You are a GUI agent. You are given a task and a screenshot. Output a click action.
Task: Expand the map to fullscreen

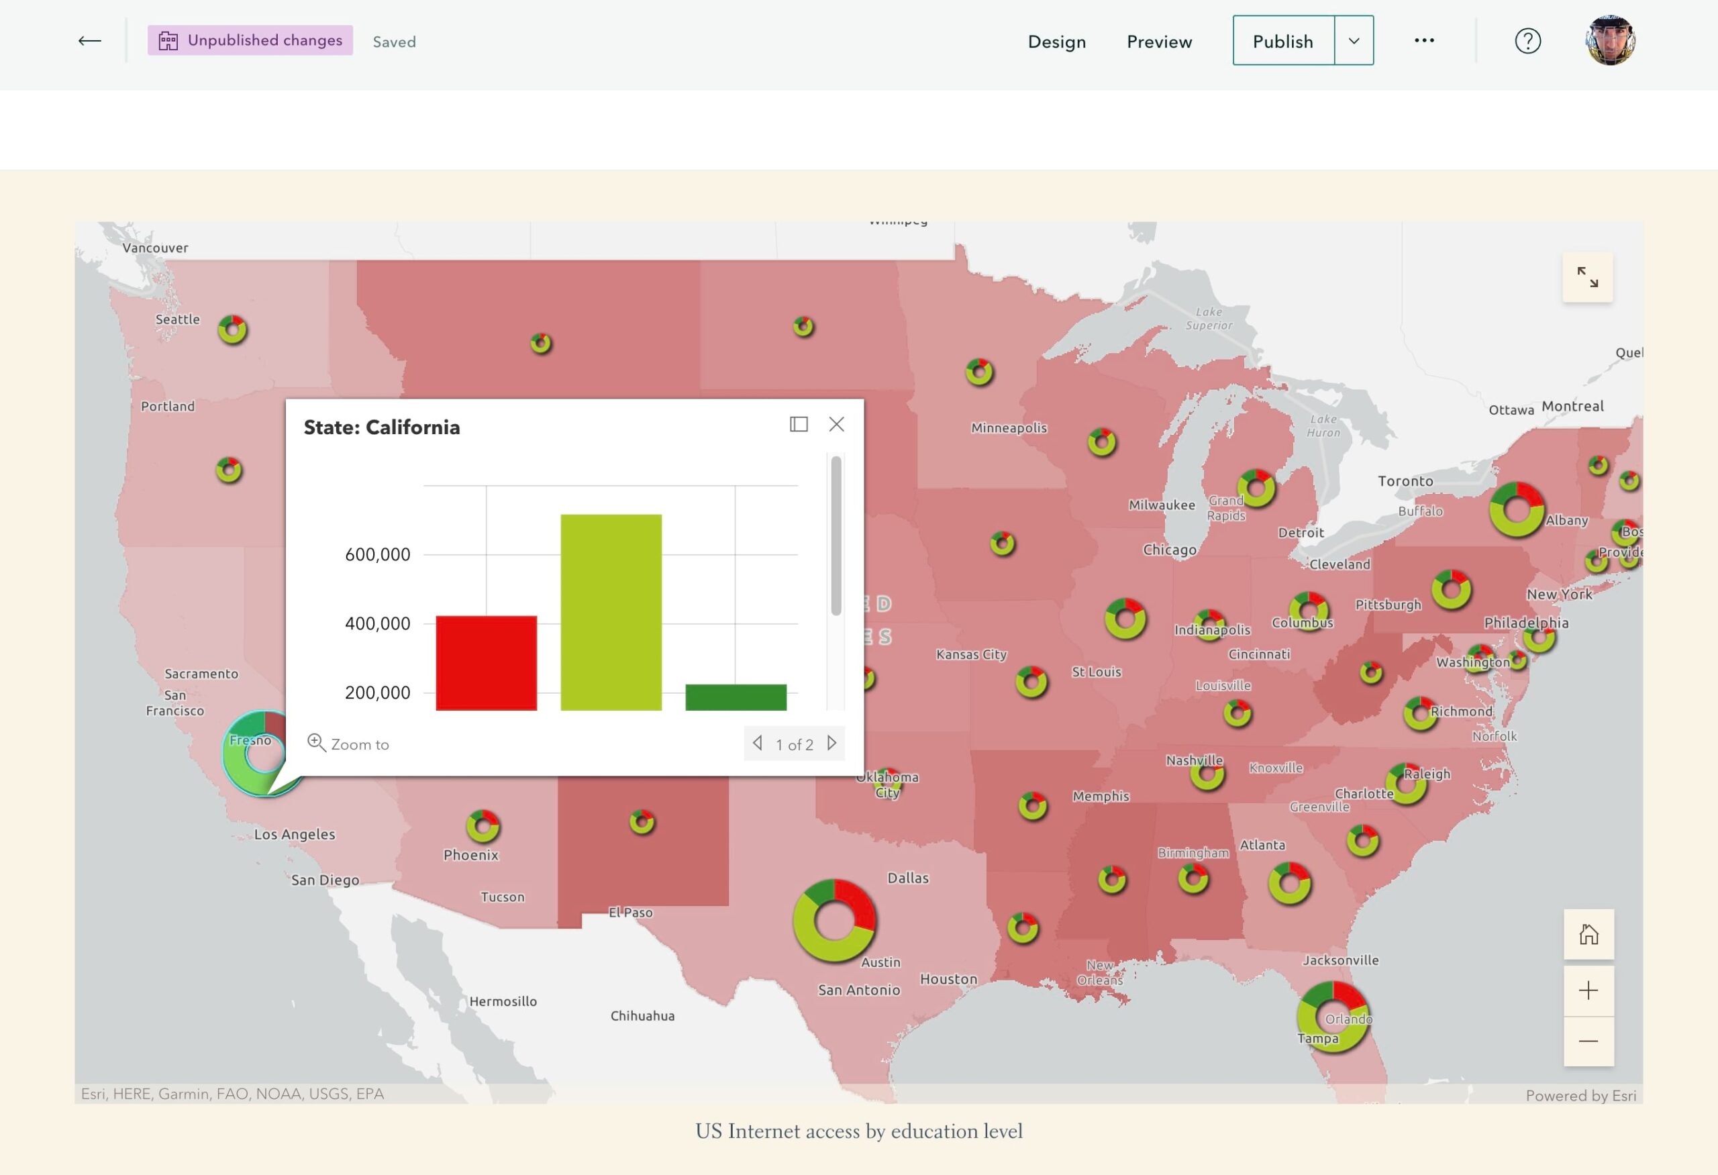(1588, 277)
